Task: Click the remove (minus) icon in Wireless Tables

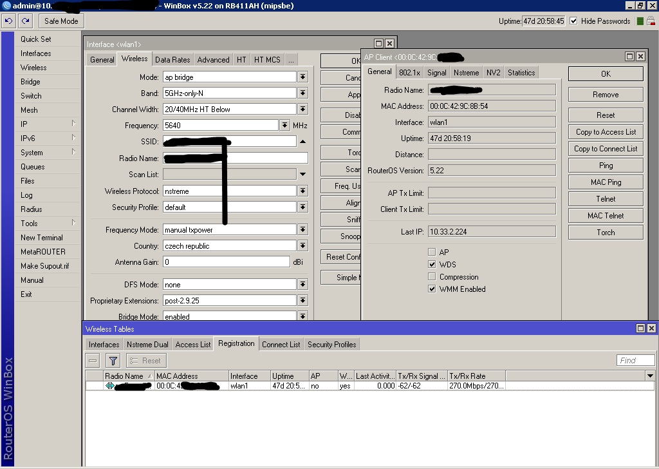Action: coord(93,361)
